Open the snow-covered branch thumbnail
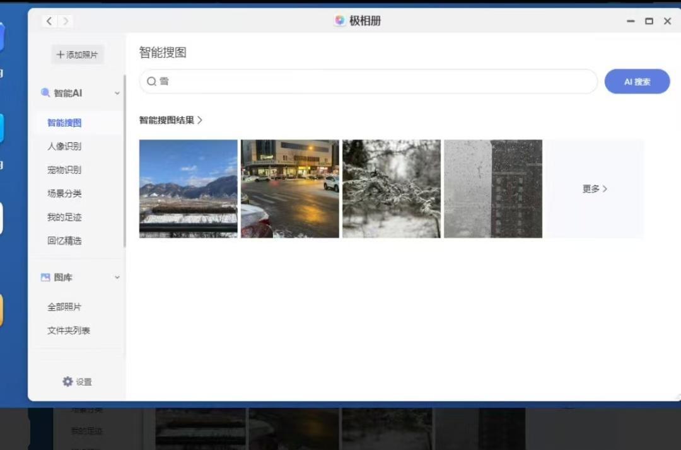The width and height of the screenshot is (681, 450). [x=392, y=189]
